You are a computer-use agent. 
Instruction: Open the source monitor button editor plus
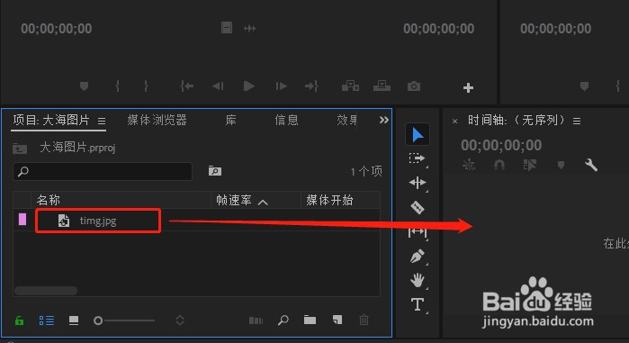[468, 87]
